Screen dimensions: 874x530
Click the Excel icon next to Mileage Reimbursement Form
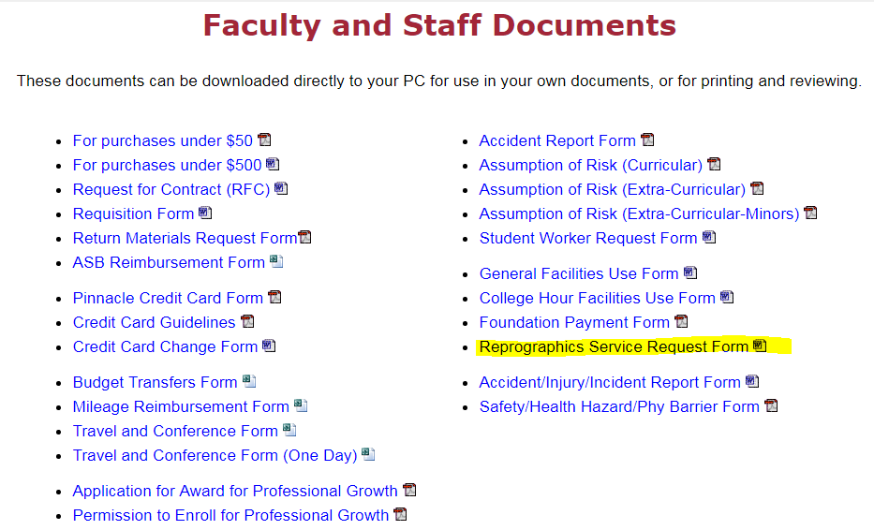(x=301, y=406)
